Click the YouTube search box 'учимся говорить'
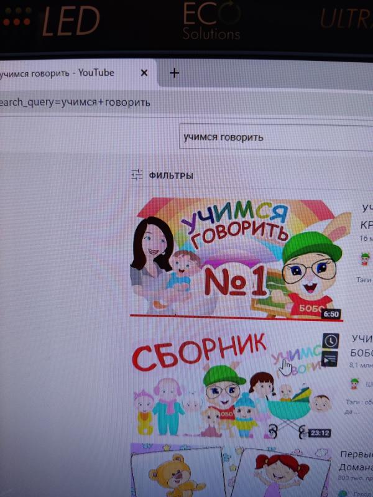 pyautogui.click(x=276, y=137)
